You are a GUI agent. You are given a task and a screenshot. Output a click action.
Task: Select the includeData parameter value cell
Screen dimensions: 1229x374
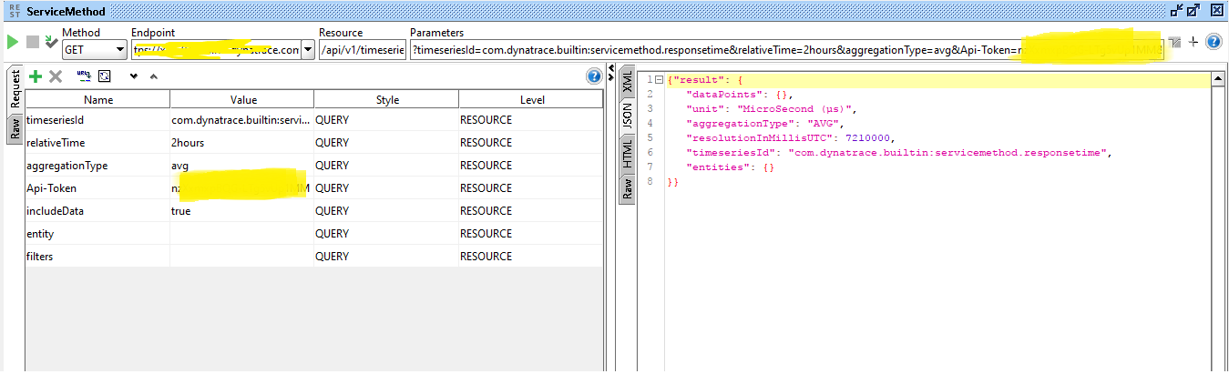[241, 211]
